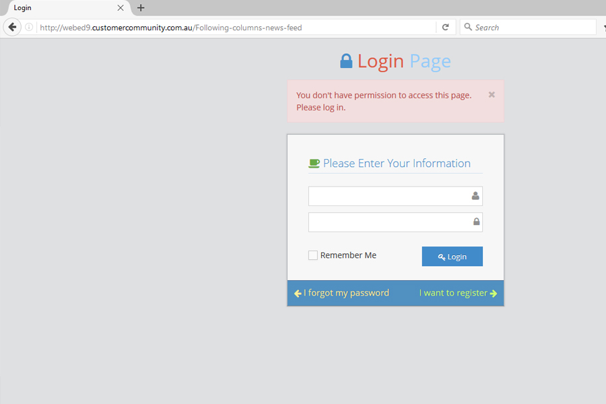The height and width of the screenshot is (404, 606).
Task: Follow the I want to register link
Action: click(452, 293)
